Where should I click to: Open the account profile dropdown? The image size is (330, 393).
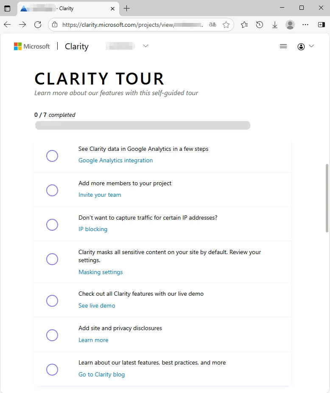(305, 46)
